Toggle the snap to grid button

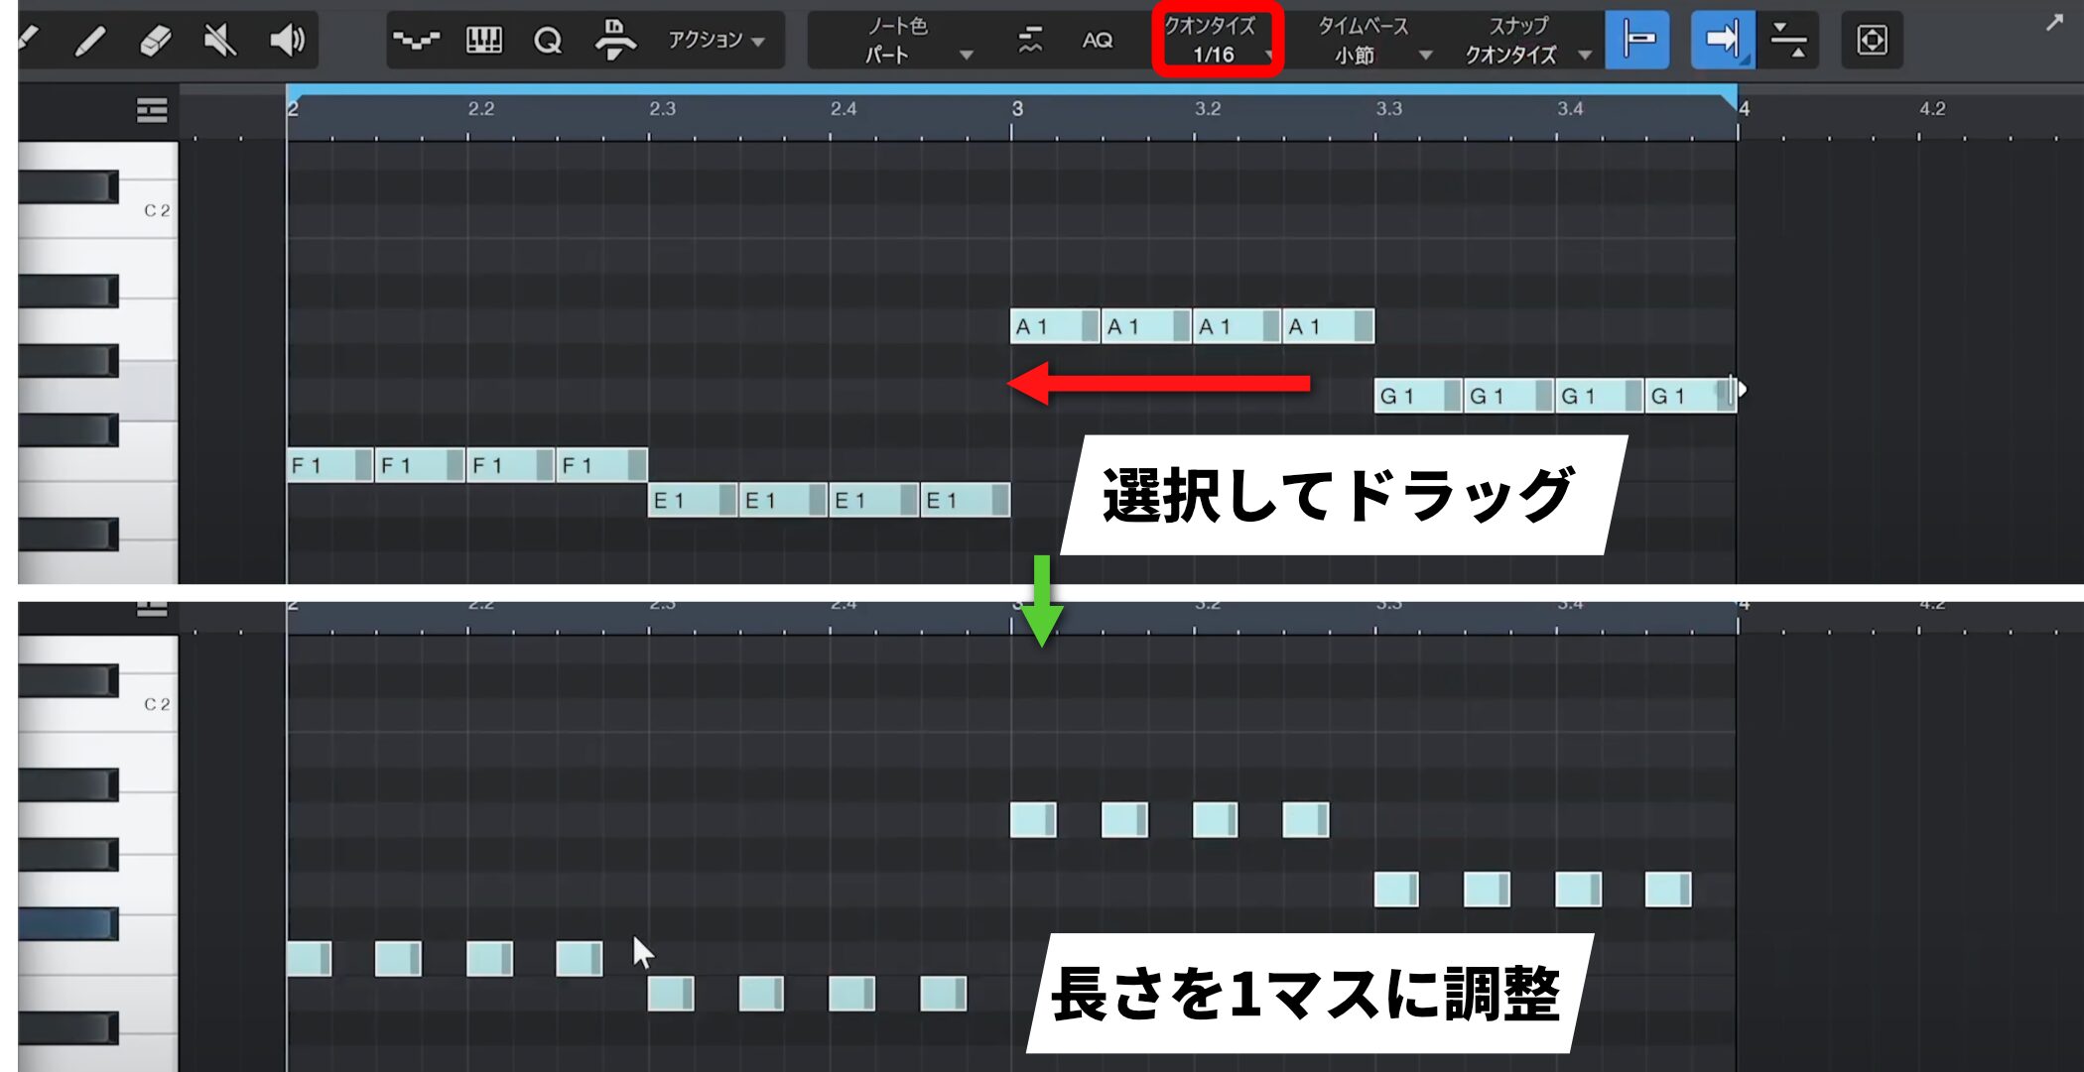point(1637,41)
